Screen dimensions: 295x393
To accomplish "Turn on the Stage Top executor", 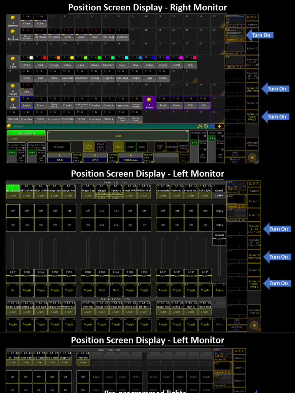I will pos(88,225).
